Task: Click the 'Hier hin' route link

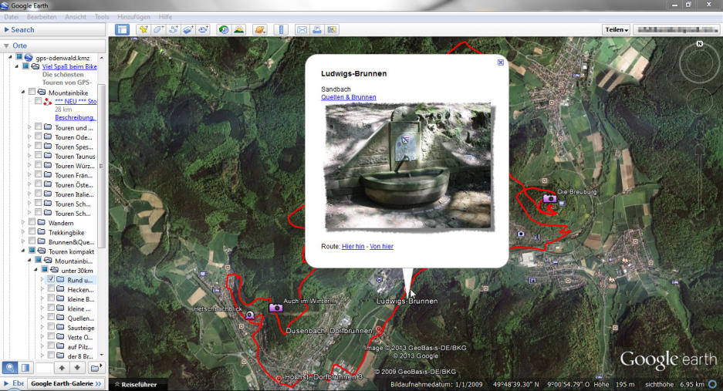Action: 353,246
